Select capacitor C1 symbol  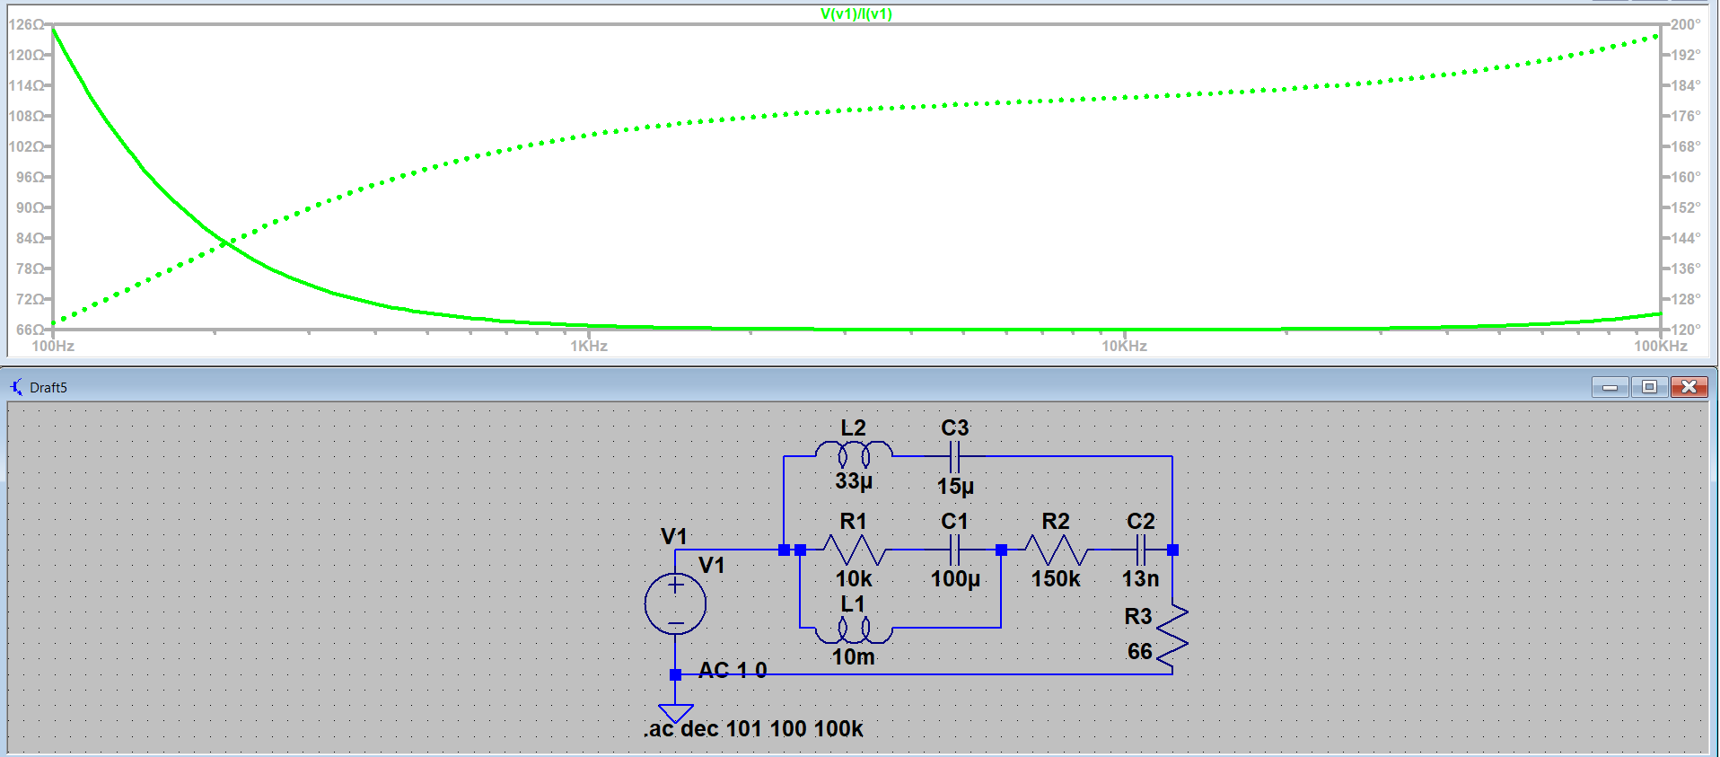coord(955,550)
